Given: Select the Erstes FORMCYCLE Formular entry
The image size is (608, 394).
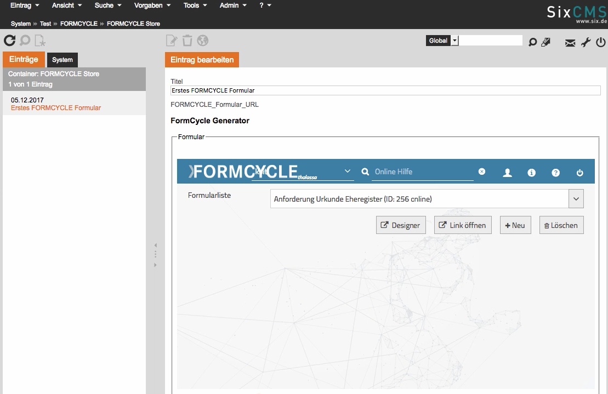Looking at the screenshot, I should click(x=56, y=108).
